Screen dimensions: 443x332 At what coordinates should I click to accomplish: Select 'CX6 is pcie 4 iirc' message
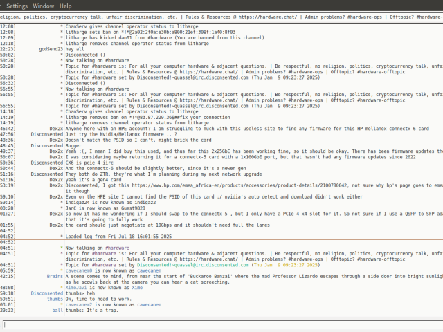tap(89, 163)
